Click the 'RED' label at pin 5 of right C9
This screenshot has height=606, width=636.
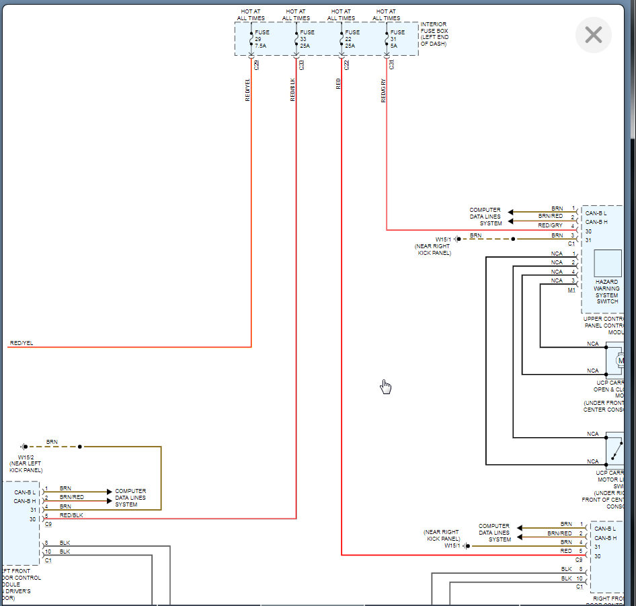click(566, 551)
